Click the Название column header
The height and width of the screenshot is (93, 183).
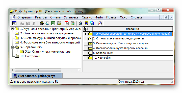point(133,29)
